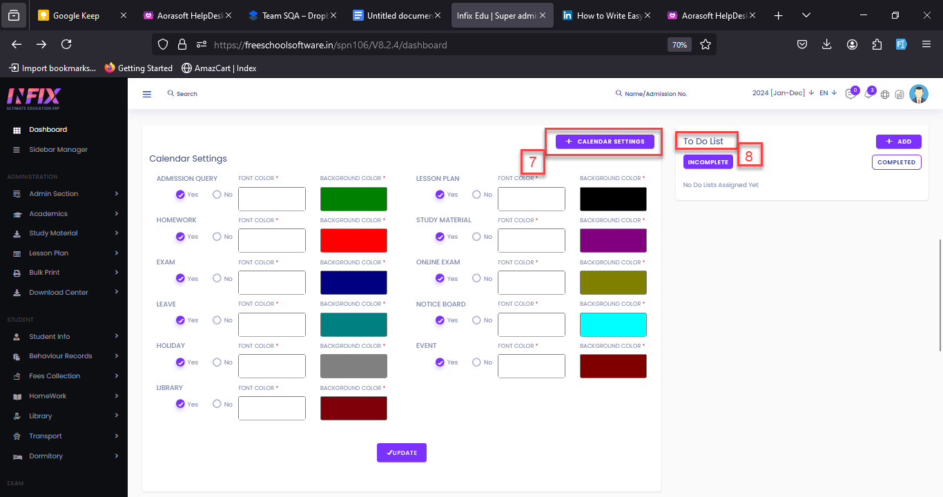Expand Behaviour Records submenu chevron
The image size is (943, 497).
click(117, 356)
